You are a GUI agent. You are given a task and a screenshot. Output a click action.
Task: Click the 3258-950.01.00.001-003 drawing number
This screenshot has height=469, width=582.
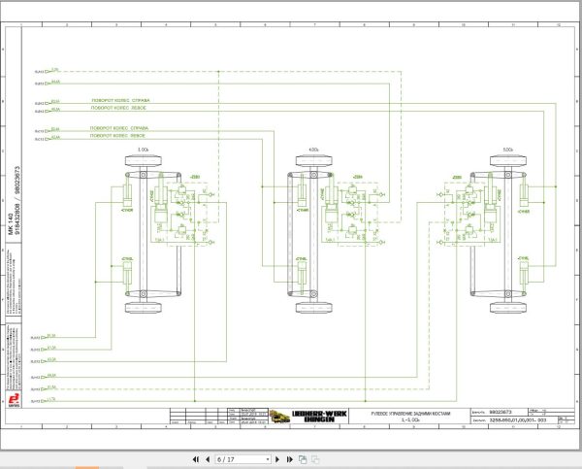[518, 419]
